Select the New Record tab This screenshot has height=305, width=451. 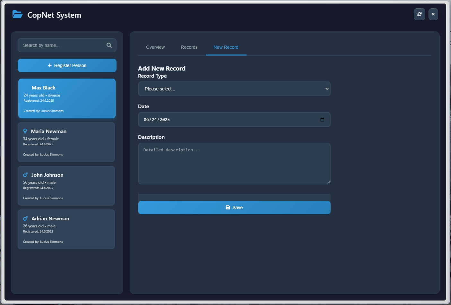226,47
